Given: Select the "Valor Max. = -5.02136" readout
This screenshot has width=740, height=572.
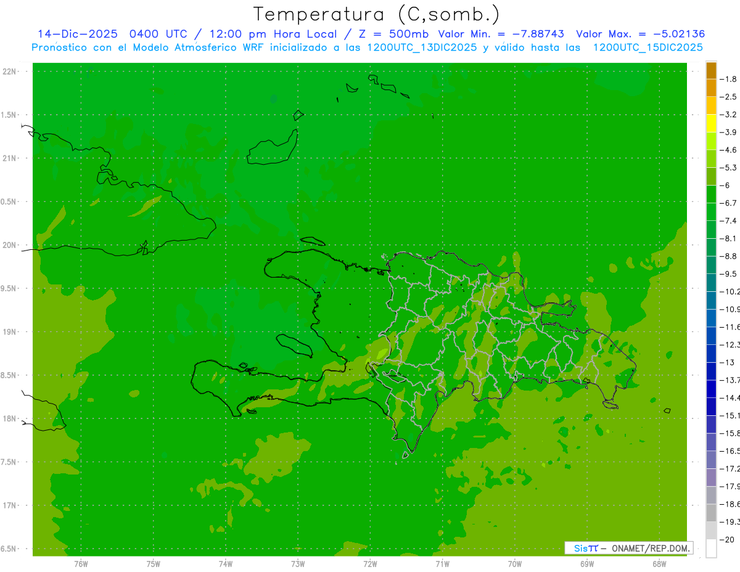Looking at the screenshot, I should pos(640,34).
